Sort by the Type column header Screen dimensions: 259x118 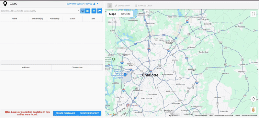click(93, 19)
